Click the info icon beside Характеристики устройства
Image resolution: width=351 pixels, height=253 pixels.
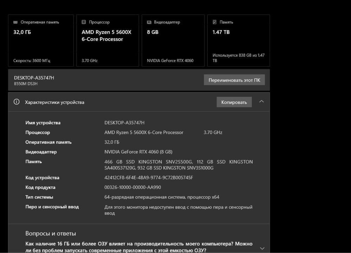point(16,102)
